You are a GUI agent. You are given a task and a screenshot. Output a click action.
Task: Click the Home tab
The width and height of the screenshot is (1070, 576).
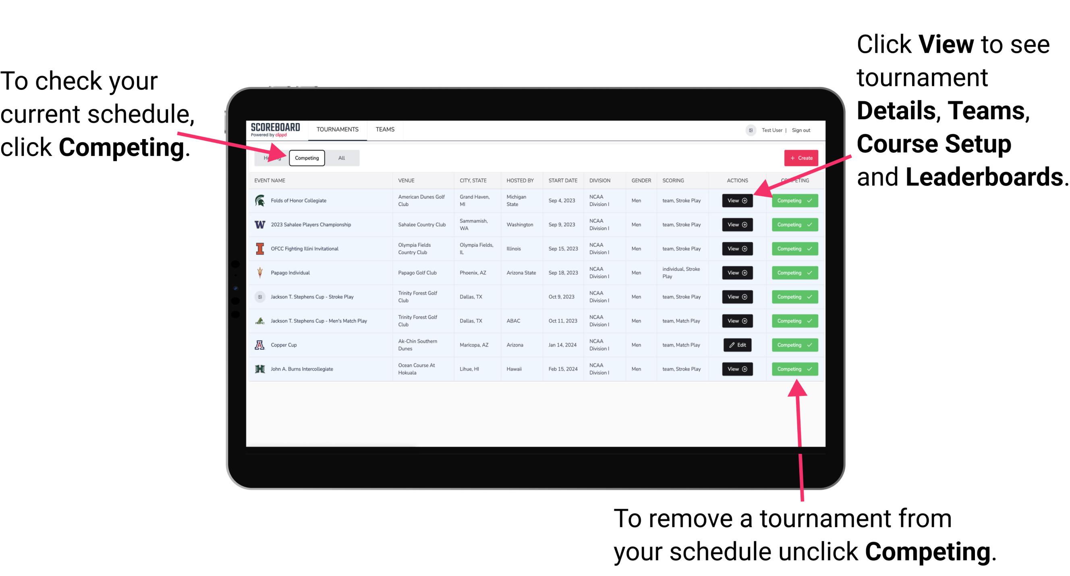pos(272,158)
